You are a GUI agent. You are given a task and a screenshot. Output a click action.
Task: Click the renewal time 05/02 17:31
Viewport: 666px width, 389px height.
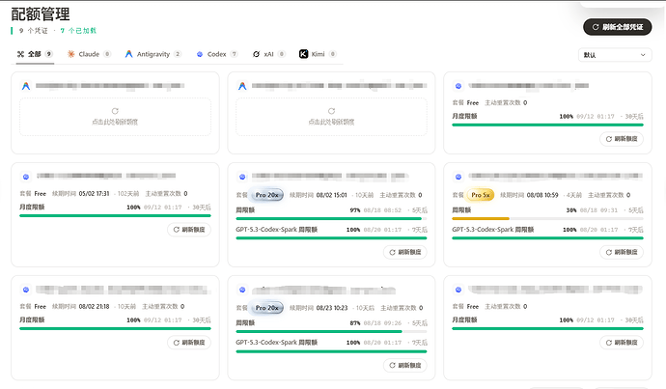[x=94, y=194]
